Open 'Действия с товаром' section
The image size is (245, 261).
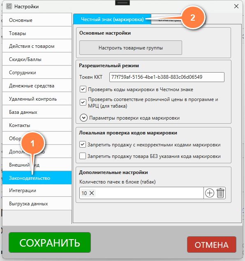(37, 46)
